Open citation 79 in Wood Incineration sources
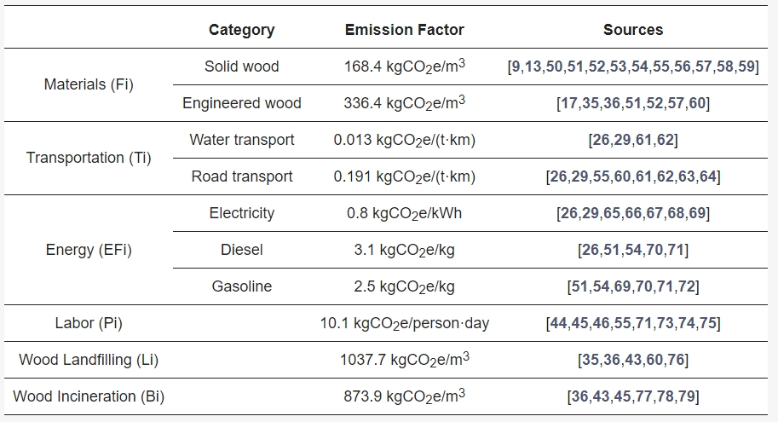Image resolution: width=778 pixels, height=422 pixels. 687,396
